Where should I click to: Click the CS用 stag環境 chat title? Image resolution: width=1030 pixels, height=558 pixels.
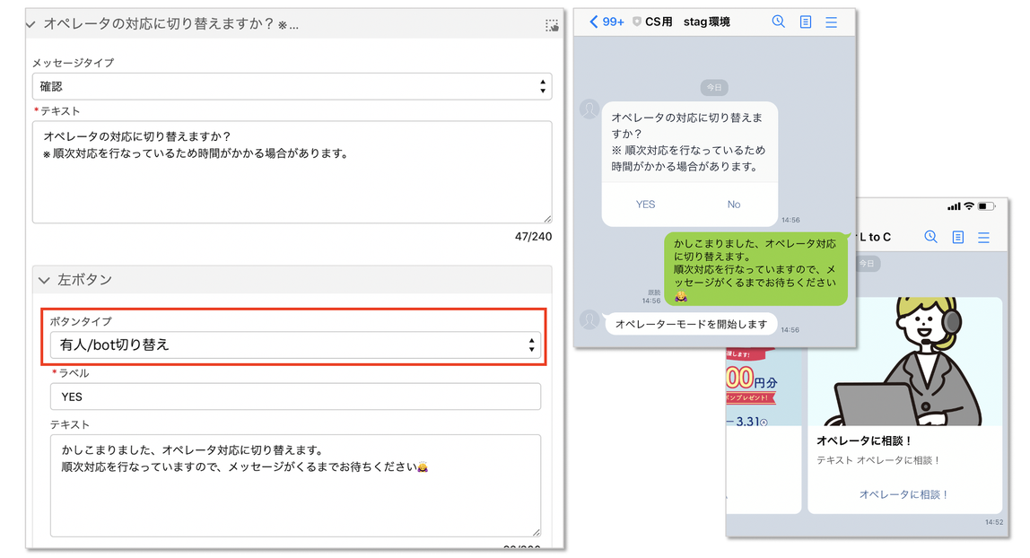point(687,22)
